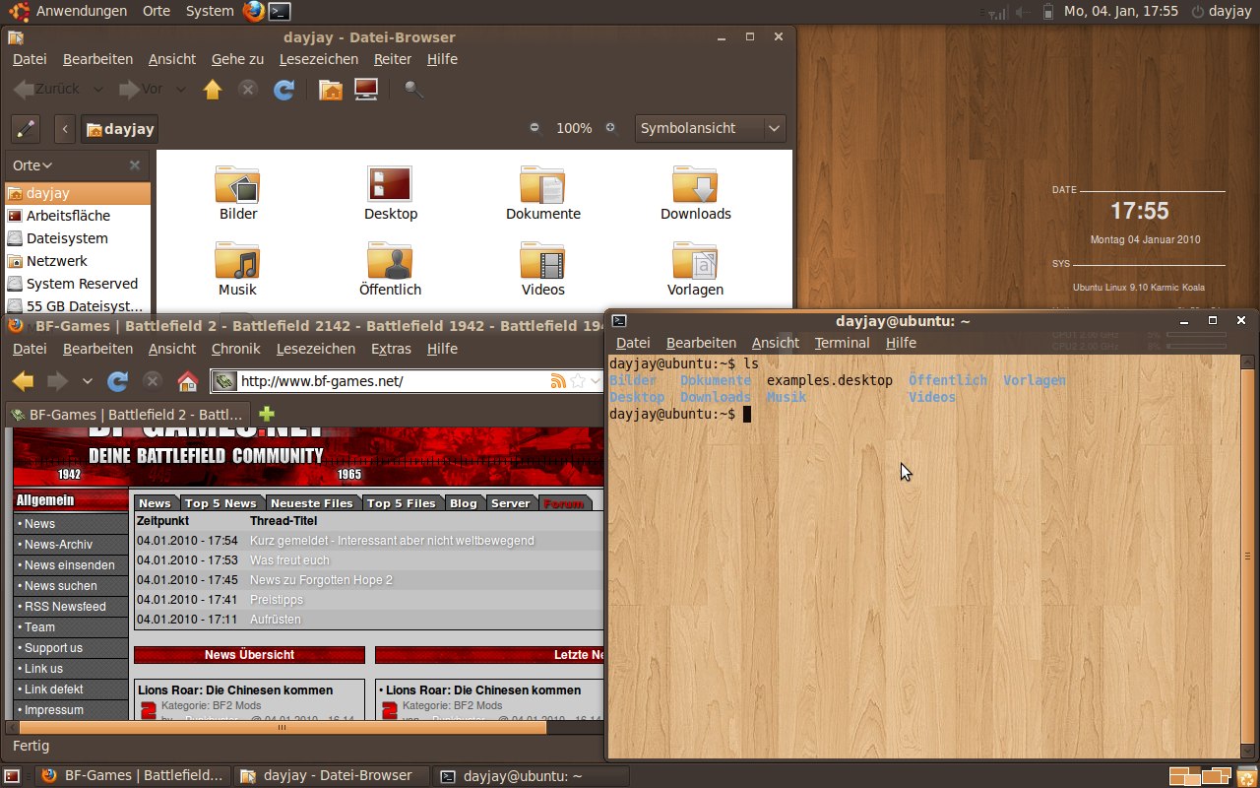Click the Preistipps thread link

tap(277, 600)
